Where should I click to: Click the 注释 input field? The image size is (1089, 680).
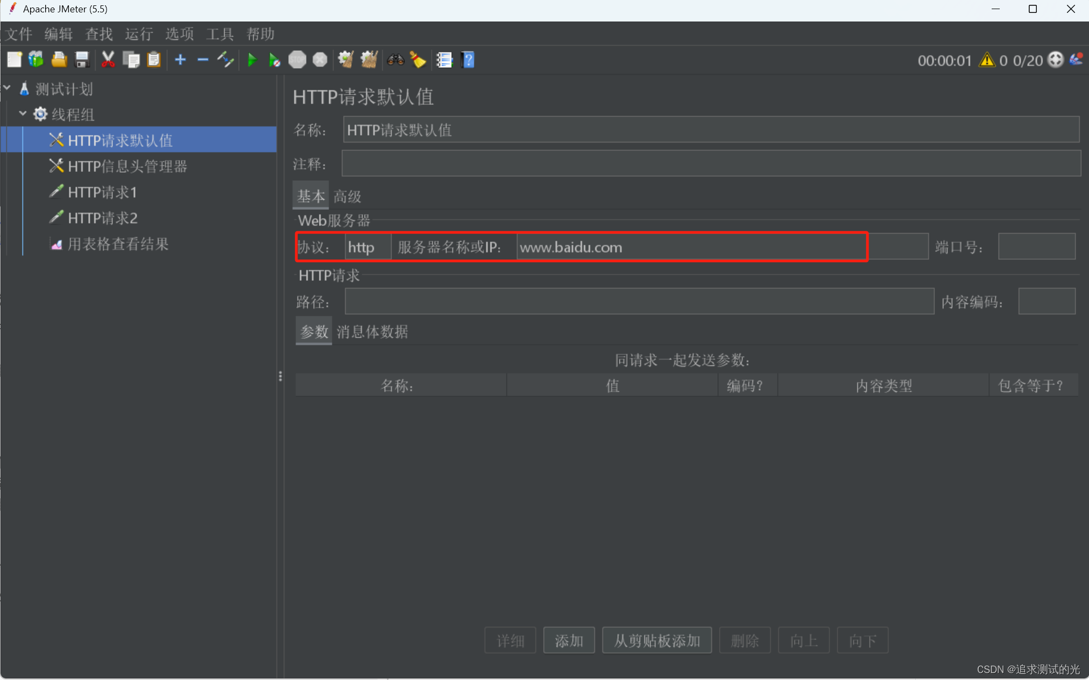711,163
